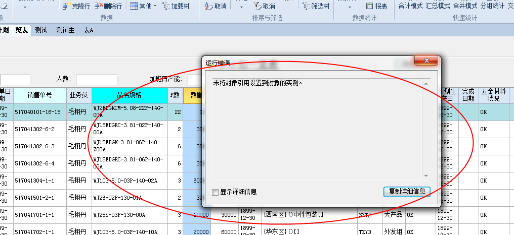Click the error message scrollbar down arrow
Screen dimensions: 514x235
pyautogui.click(x=426, y=176)
